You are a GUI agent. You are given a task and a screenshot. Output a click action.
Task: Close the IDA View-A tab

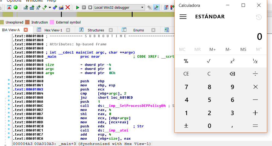26,30
